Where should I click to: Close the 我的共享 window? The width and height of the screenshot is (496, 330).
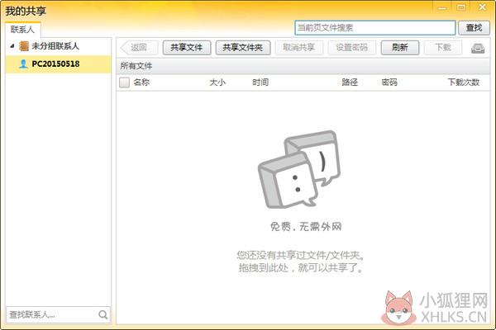483,7
